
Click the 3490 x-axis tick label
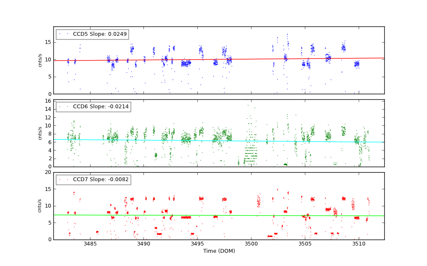pos(143,244)
